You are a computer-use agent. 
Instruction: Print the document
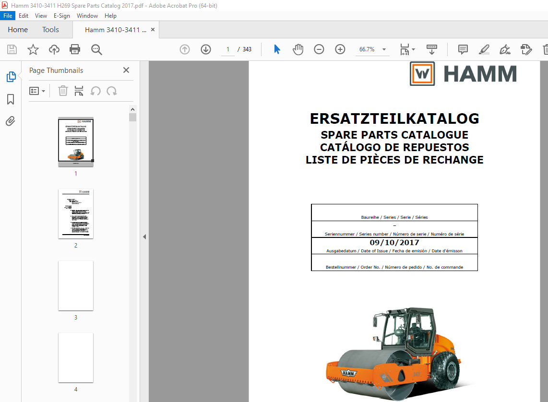pyautogui.click(x=75, y=49)
